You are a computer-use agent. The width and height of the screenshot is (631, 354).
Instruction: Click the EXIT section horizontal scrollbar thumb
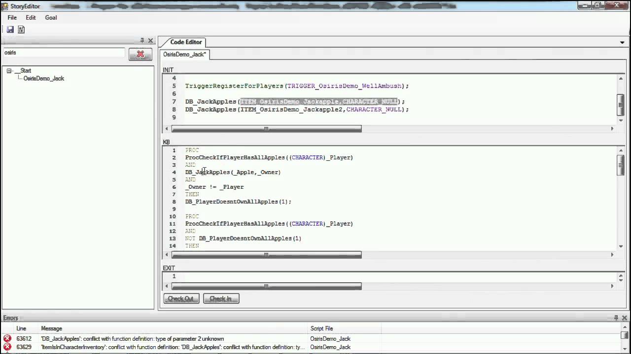(266, 286)
